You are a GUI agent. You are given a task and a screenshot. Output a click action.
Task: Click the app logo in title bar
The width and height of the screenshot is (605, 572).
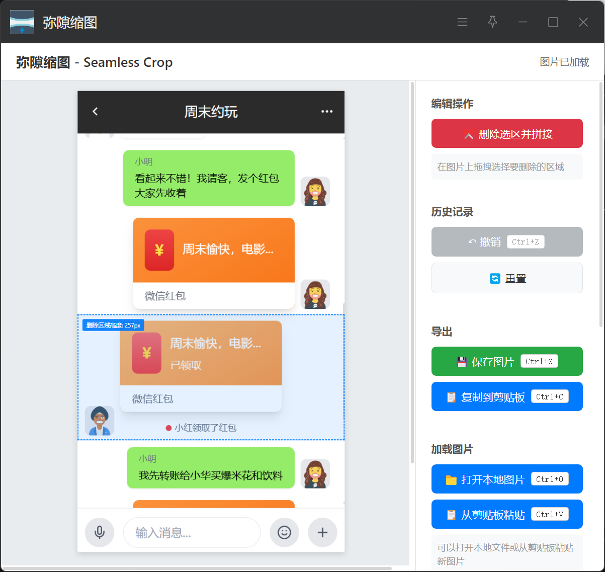click(x=22, y=22)
